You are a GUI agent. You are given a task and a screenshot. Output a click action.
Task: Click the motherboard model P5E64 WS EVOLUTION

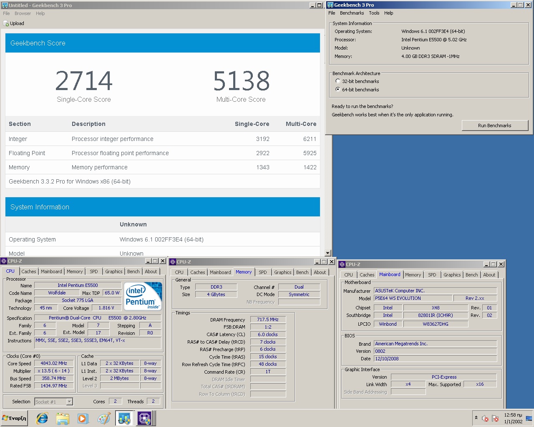click(x=413, y=298)
